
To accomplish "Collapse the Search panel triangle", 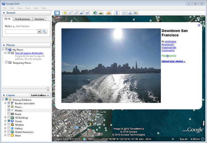I will [4, 13].
